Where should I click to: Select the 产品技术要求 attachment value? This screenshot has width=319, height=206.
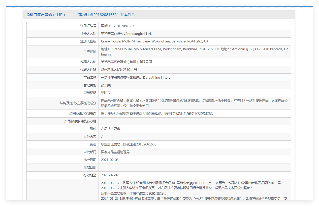tap(111, 129)
